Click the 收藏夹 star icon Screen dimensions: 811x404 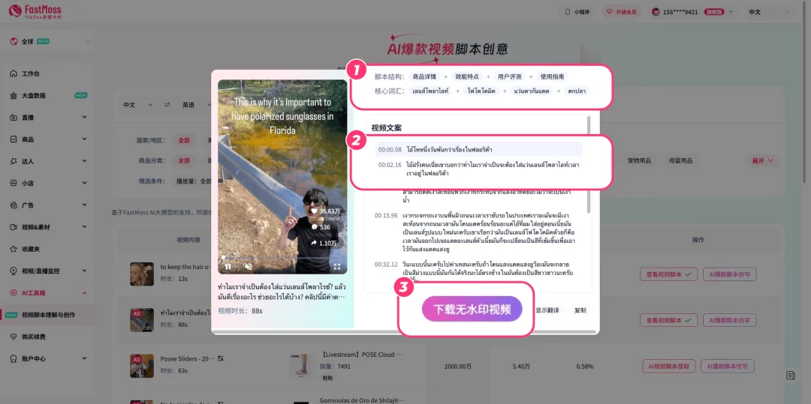click(14, 249)
